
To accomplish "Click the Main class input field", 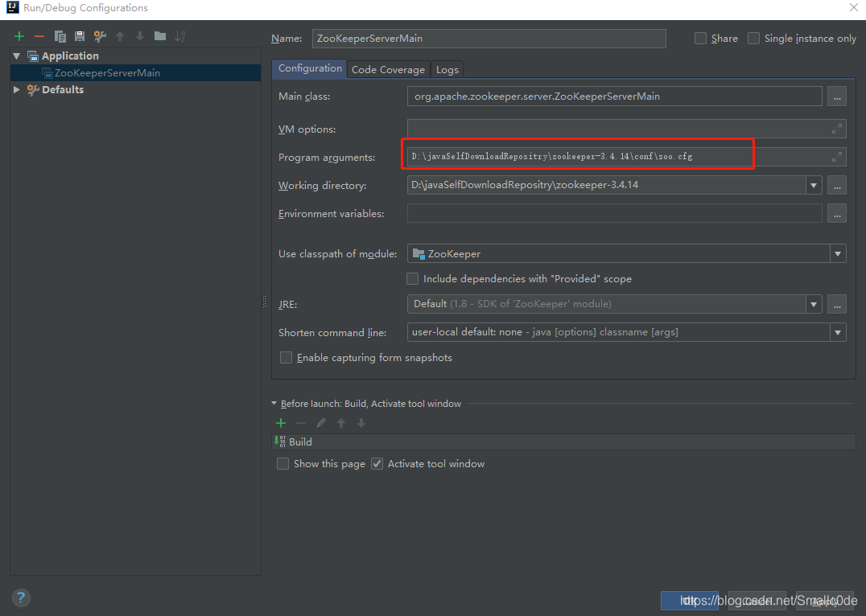I will [x=614, y=97].
